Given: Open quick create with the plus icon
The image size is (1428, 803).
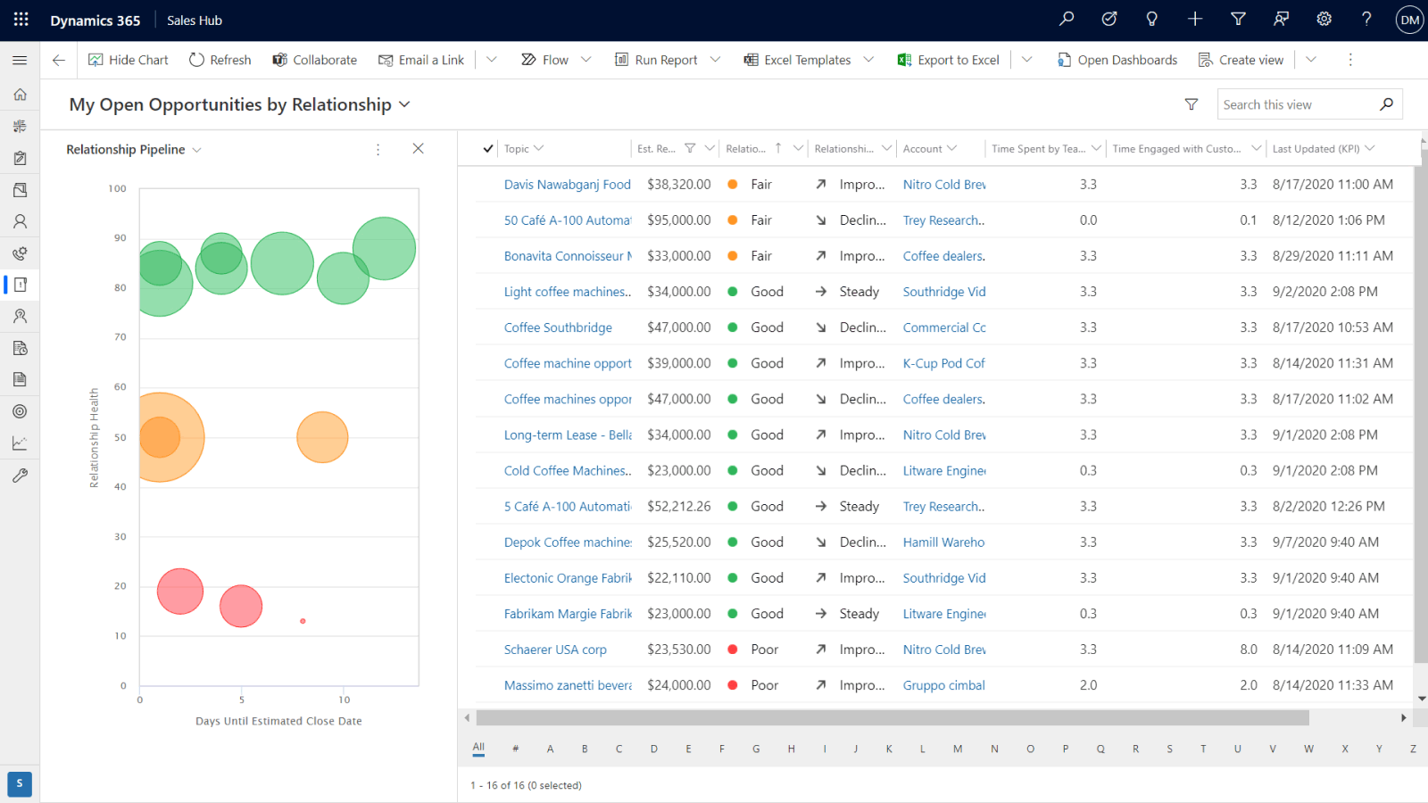Looking at the screenshot, I should tap(1195, 19).
